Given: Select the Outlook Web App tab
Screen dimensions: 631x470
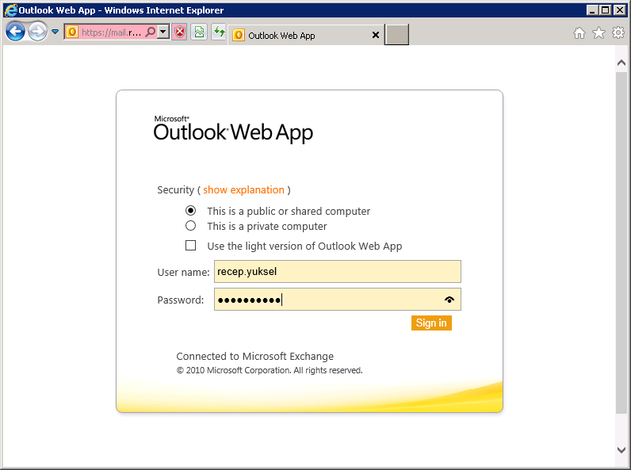Looking at the screenshot, I should pos(306,36).
